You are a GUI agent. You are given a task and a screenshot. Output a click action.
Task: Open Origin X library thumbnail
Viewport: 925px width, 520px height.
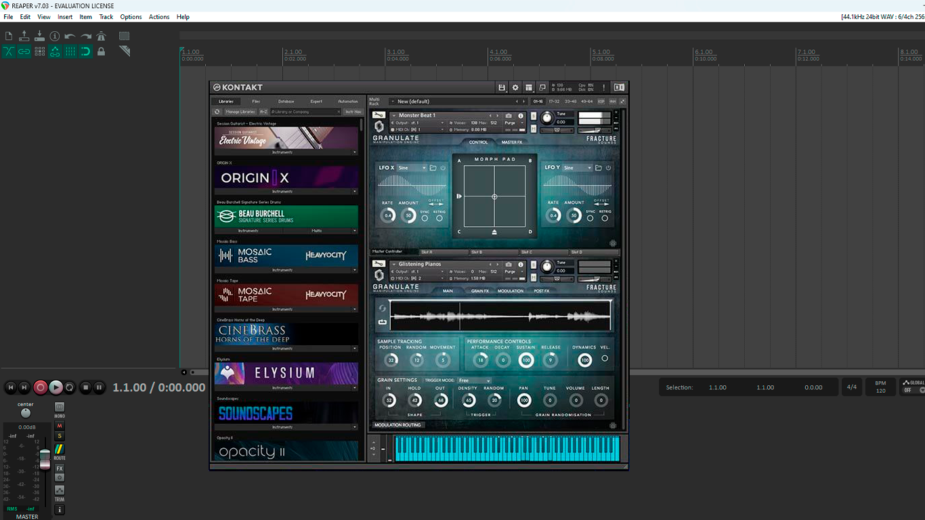click(x=286, y=177)
